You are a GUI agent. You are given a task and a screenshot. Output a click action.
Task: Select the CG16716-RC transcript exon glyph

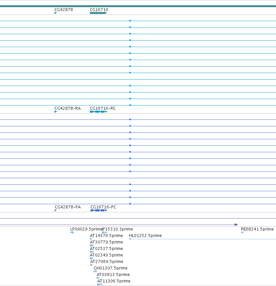98,112
